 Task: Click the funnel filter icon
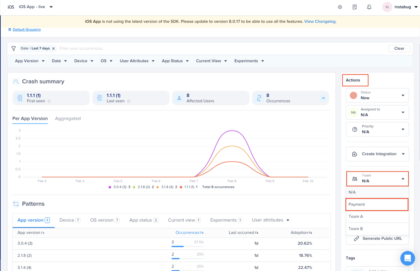tap(13, 49)
